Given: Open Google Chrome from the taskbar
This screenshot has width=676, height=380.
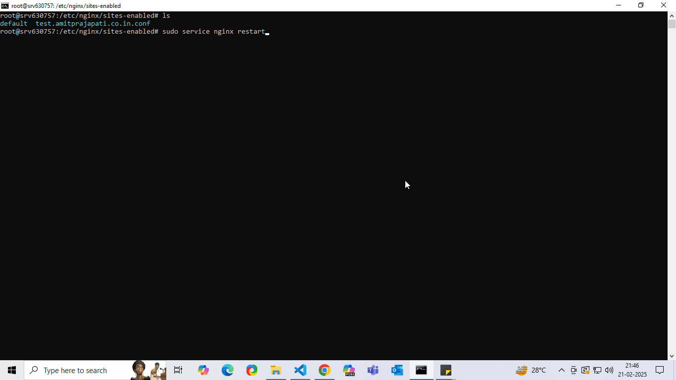Looking at the screenshot, I should click(325, 370).
